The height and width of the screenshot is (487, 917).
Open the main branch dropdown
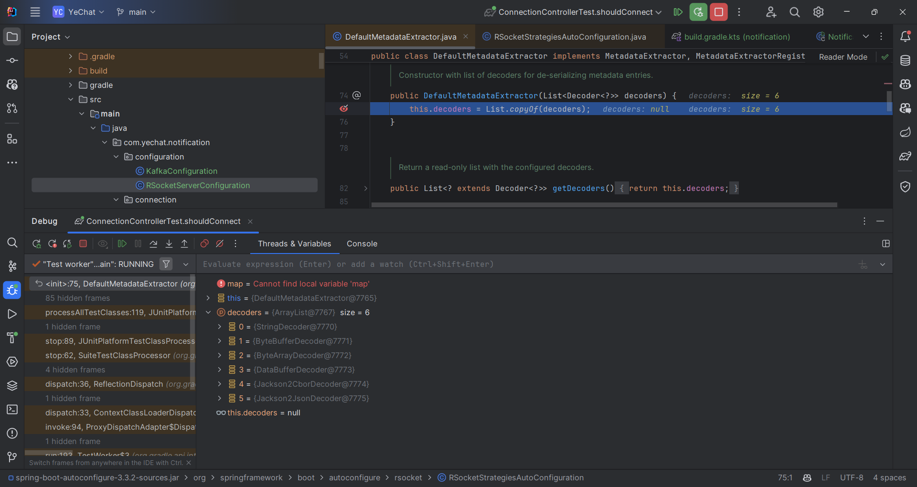(136, 12)
